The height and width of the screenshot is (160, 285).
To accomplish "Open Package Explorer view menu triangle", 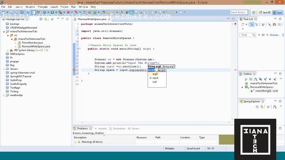I will pos(58,19).
